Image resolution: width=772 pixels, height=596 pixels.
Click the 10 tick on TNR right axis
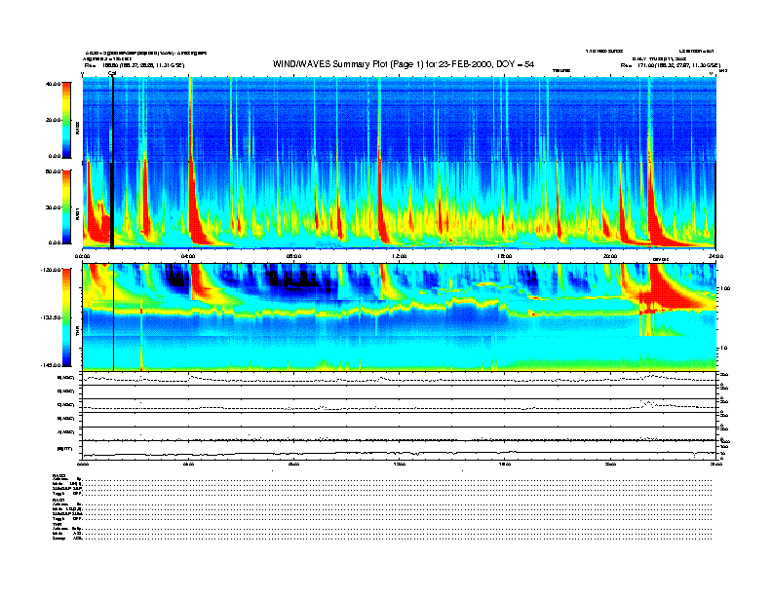point(725,348)
